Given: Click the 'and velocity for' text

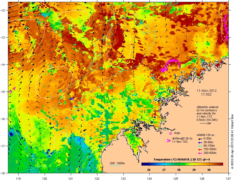Looking at the screenshot, I should 206,113.
